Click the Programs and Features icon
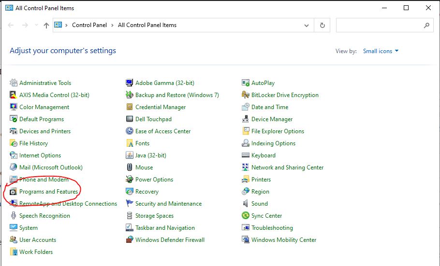The width and height of the screenshot is (440, 266). (13, 192)
